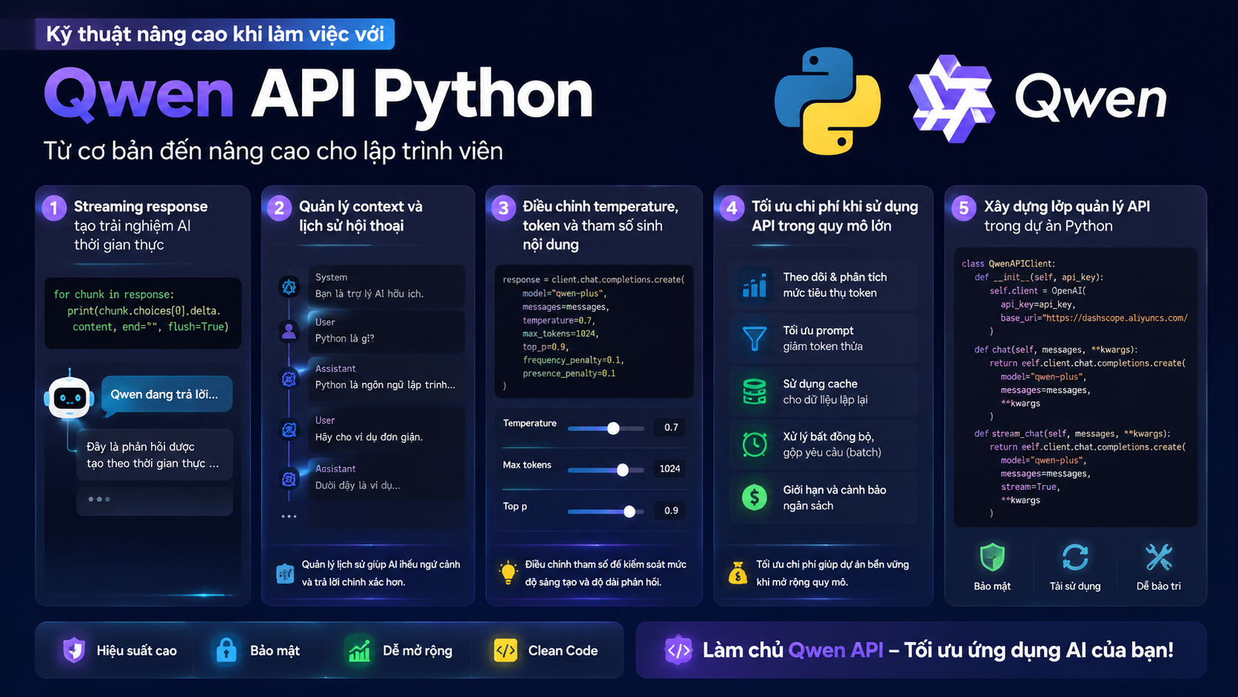
Task: Click the Top p value field 0.9
Action: click(x=671, y=510)
